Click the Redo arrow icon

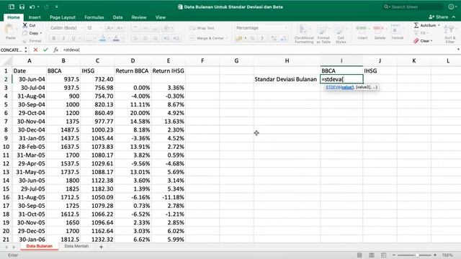pyautogui.click(x=46, y=6)
